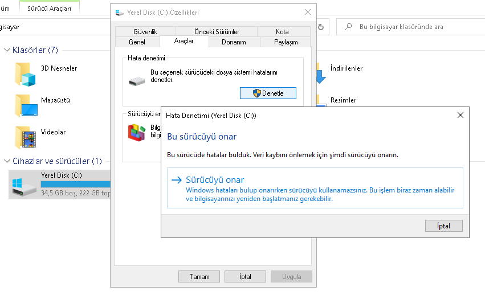Click the Yerel Disk (C:) drive icon
The height and width of the screenshot is (295, 485).
point(24,187)
